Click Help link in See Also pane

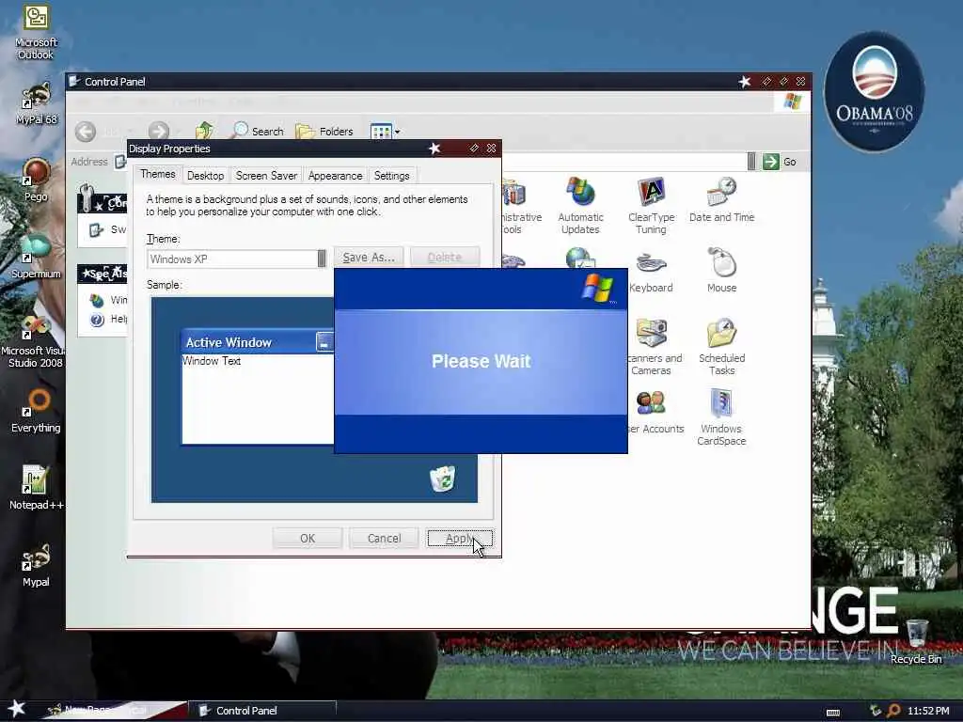[x=108, y=320]
